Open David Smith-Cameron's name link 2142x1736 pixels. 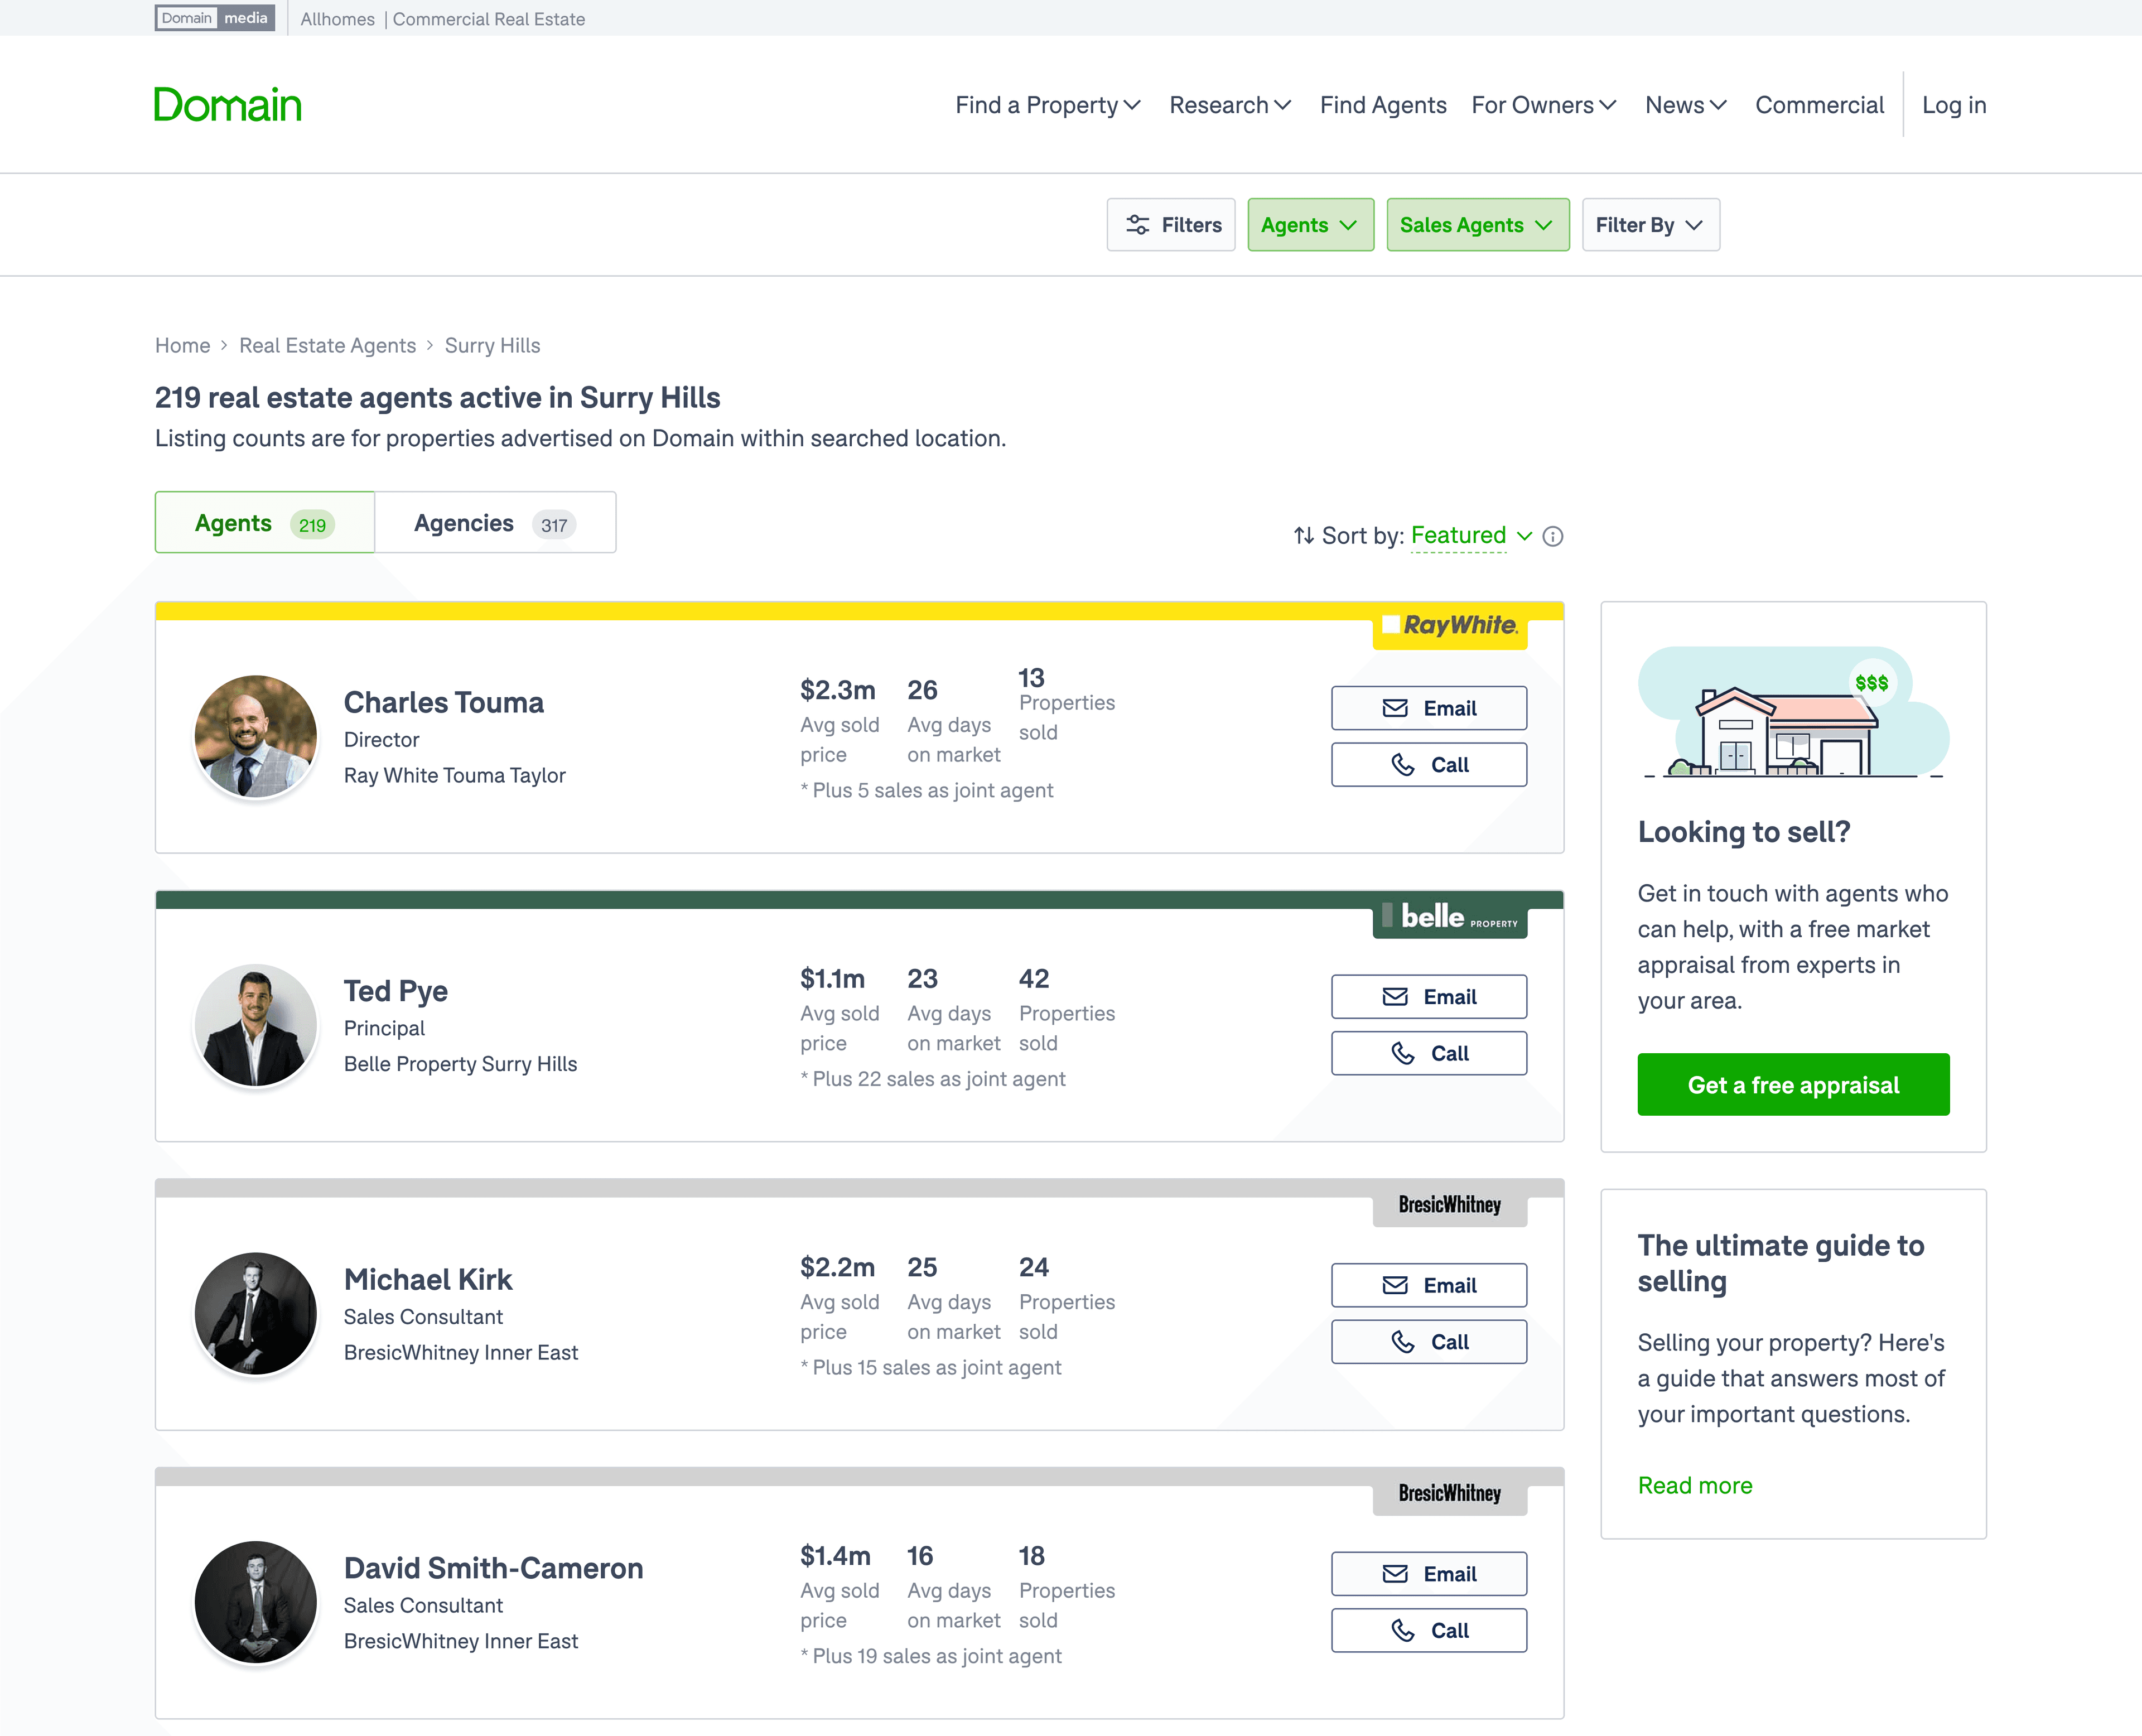pos(493,1568)
